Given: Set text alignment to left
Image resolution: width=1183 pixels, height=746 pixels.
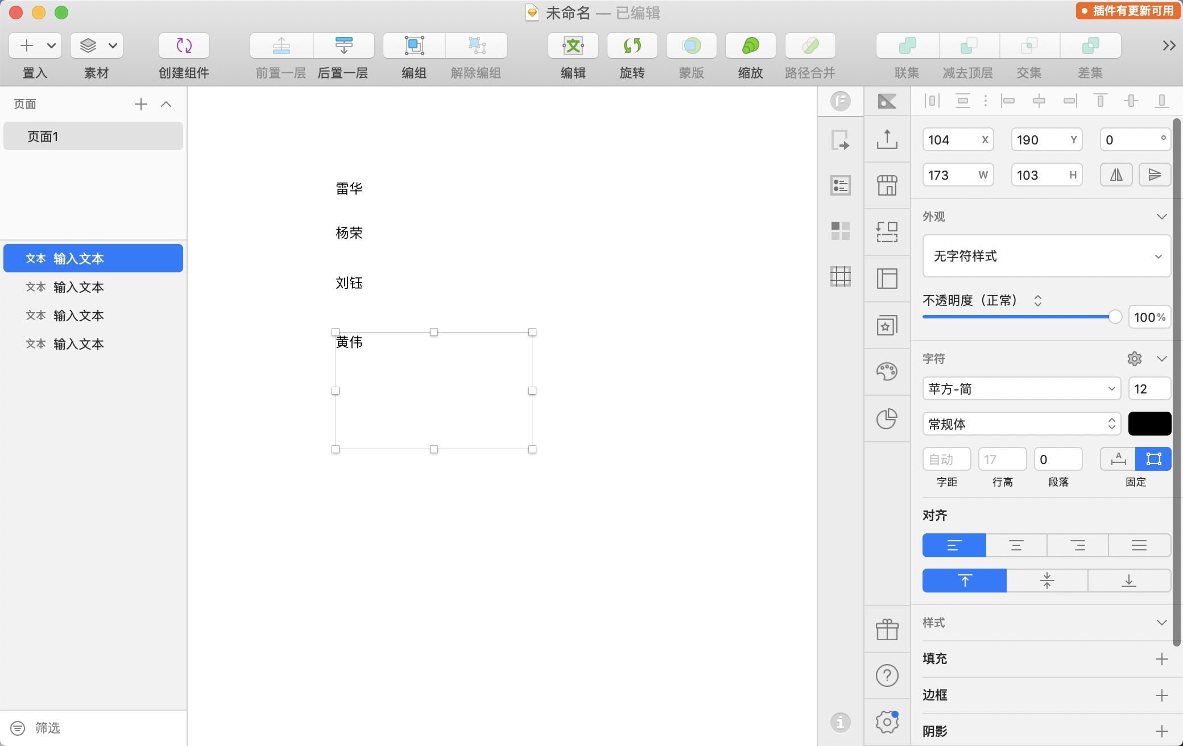Looking at the screenshot, I should pyautogui.click(x=954, y=545).
